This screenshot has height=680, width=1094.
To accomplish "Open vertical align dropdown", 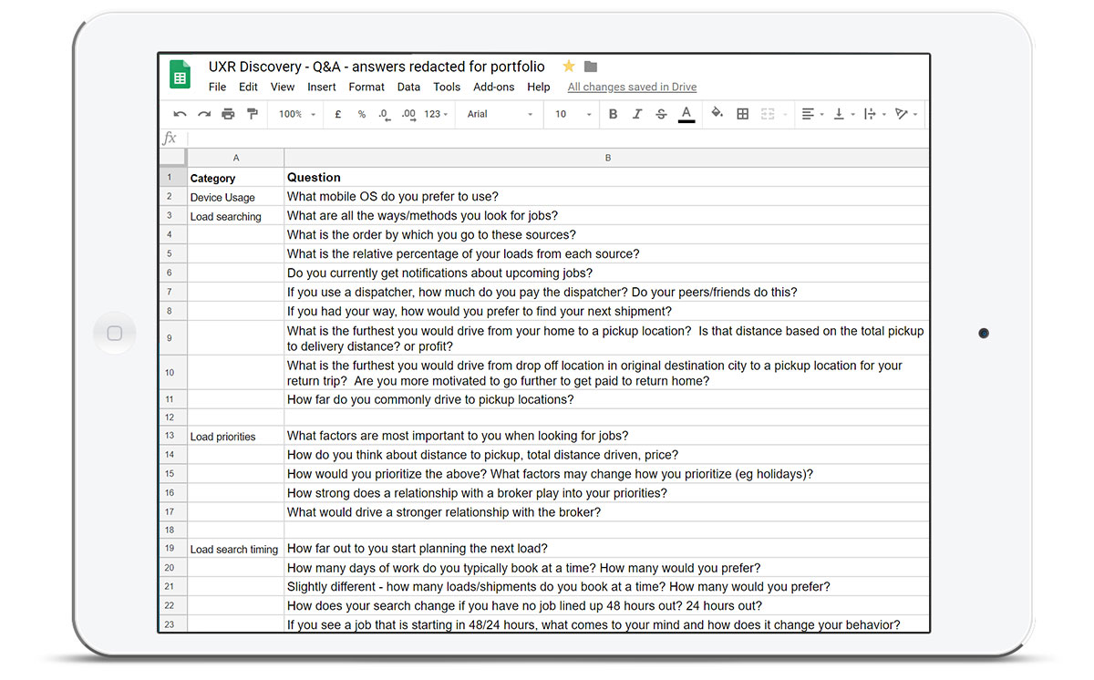I will 843,114.
